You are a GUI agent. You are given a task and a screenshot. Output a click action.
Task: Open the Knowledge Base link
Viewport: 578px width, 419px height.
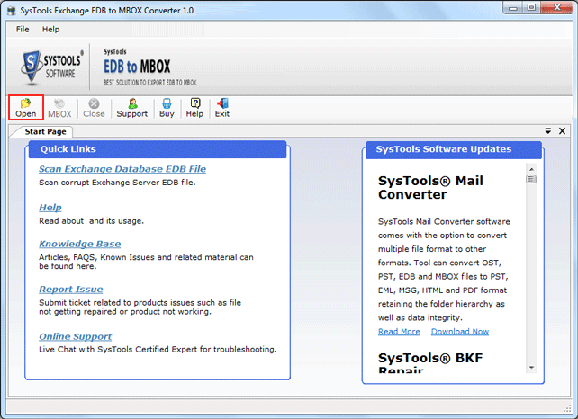click(79, 244)
